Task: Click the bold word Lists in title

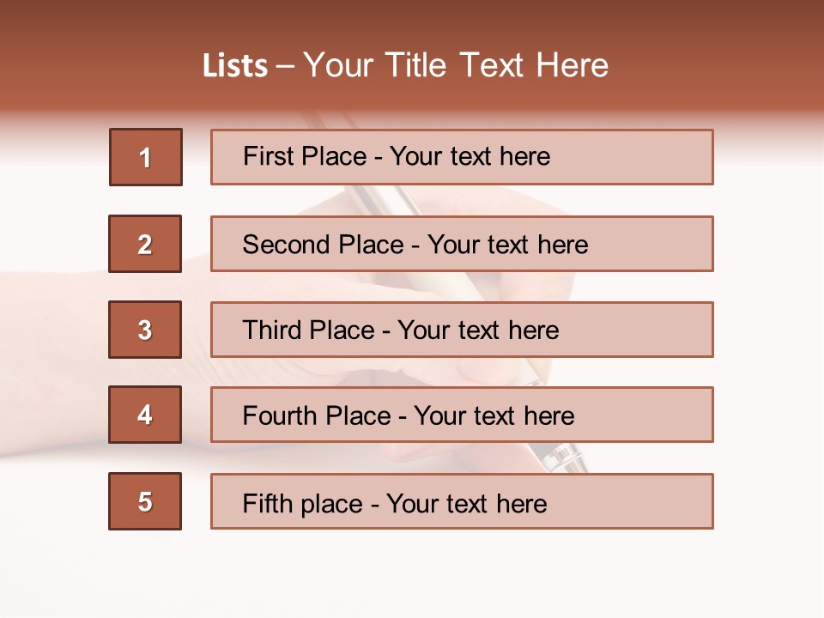Action: 234,66
